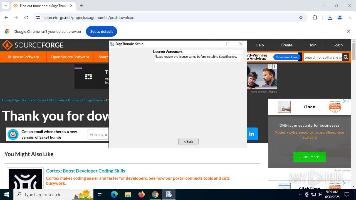Viewport: 356px width, 200px height.
Task: Click the browser Back arrow
Action: tap(6, 17)
